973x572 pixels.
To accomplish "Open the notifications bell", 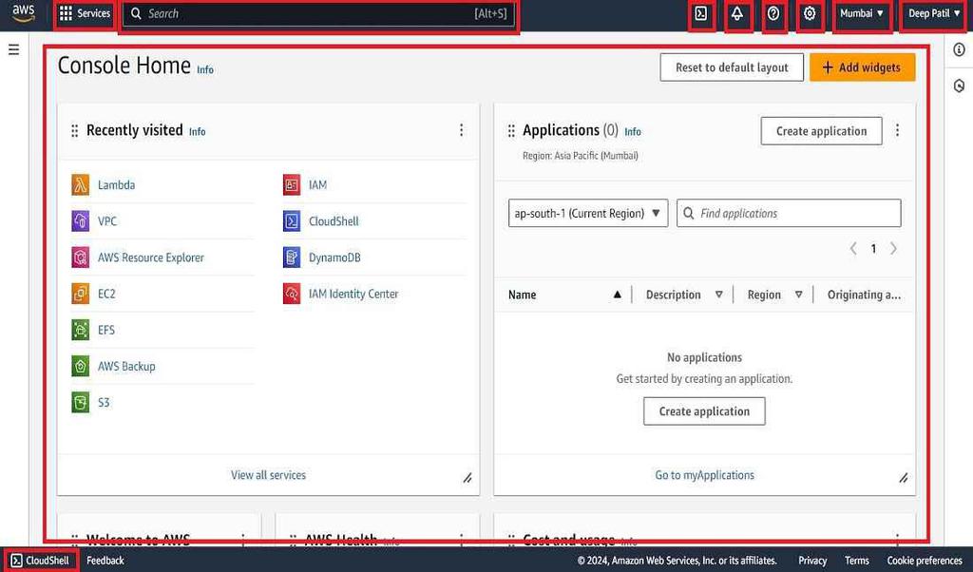I will tap(738, 14).
